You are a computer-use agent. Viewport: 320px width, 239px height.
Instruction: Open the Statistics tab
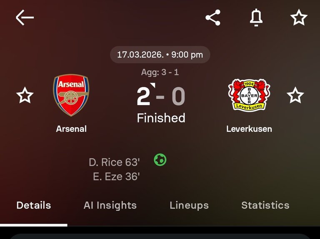point(265,205)
